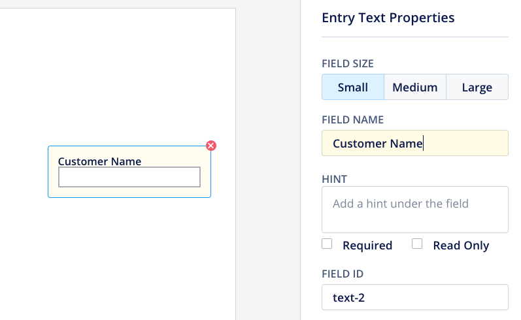Click the Entry Text Properties heading
Viewport: 521px width, 320px height.
coord(388,18)
